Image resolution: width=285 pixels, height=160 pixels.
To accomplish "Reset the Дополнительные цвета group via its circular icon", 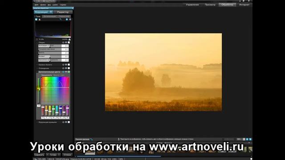I will (63, 72).
